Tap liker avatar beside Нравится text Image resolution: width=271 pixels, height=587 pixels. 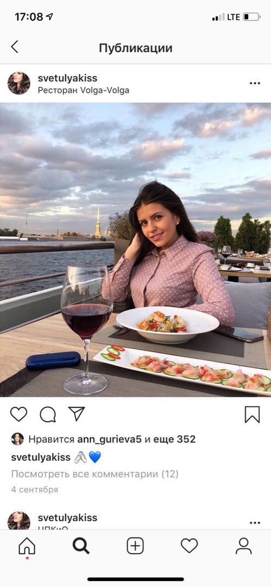click(x=17, y=439)
